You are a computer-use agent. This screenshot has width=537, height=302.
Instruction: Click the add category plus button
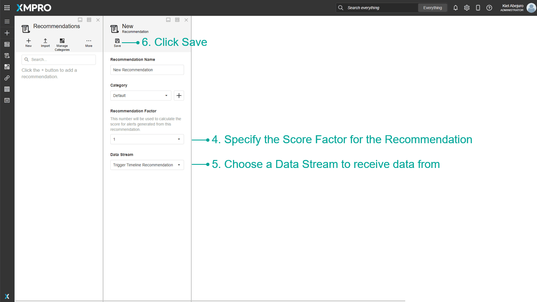[x=179, y=96]
